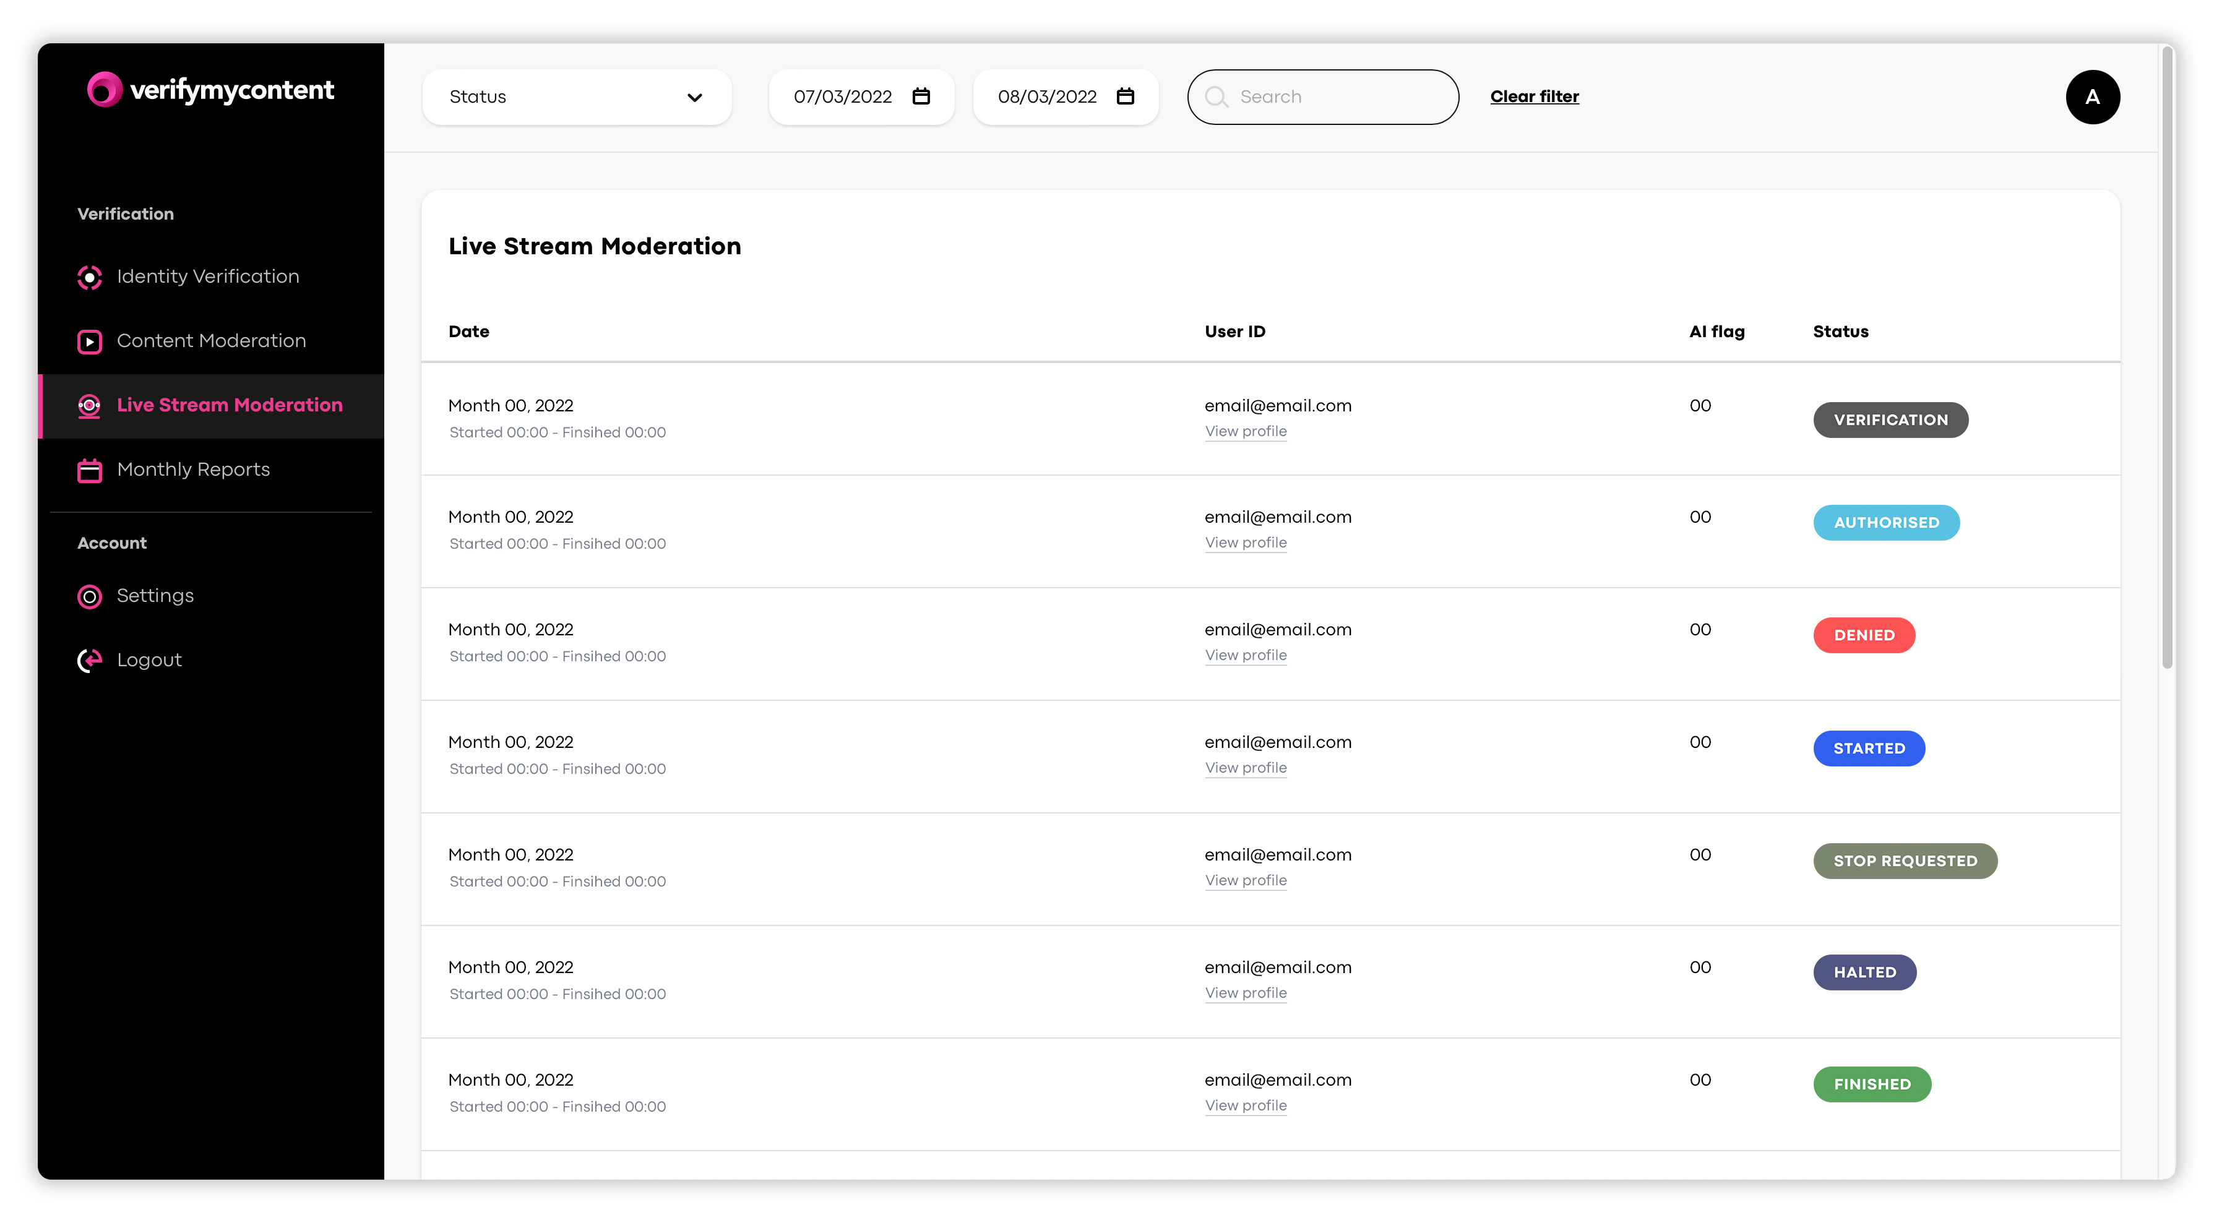Viewport: 2214px width, 1223px height.
Task: Open Content Moderation page
Action: (212, 341)
